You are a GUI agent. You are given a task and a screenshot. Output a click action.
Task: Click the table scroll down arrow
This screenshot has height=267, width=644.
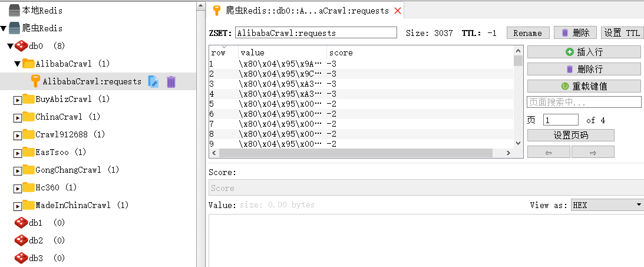coord(518,143)
